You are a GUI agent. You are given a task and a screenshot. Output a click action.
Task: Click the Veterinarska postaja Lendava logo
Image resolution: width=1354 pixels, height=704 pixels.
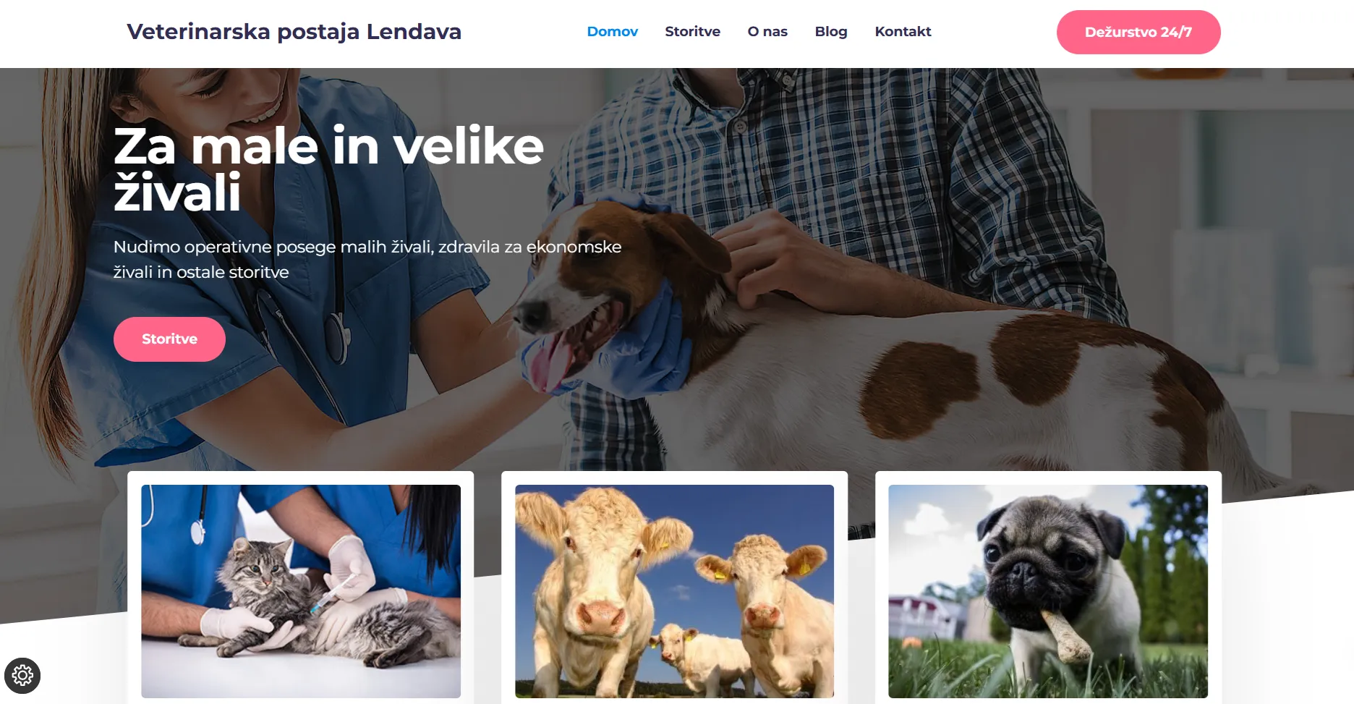point(294,32)
